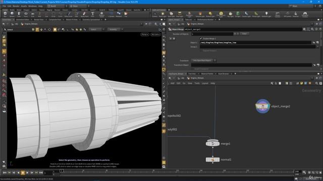Select the magnet snapping tool in viewport sidebar
The width and height of the screenshot is (323, 181).
click(x=4, y=95)
